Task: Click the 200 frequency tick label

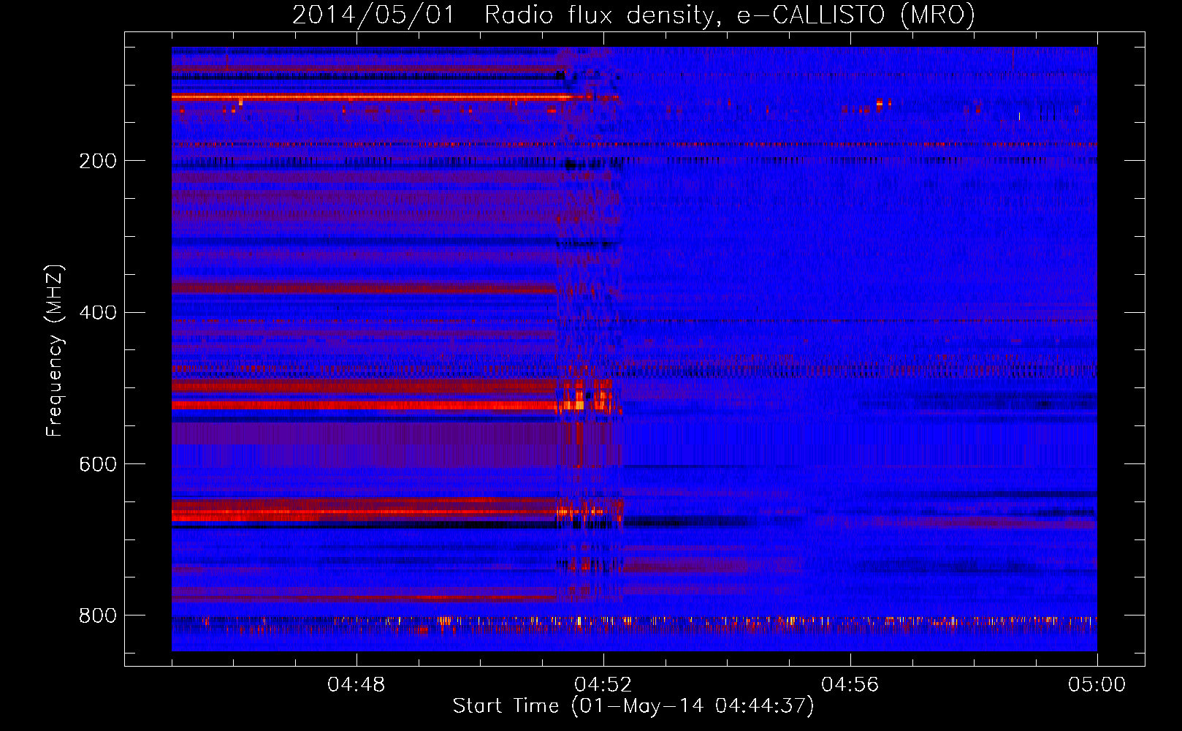Action: pos(98,161)
